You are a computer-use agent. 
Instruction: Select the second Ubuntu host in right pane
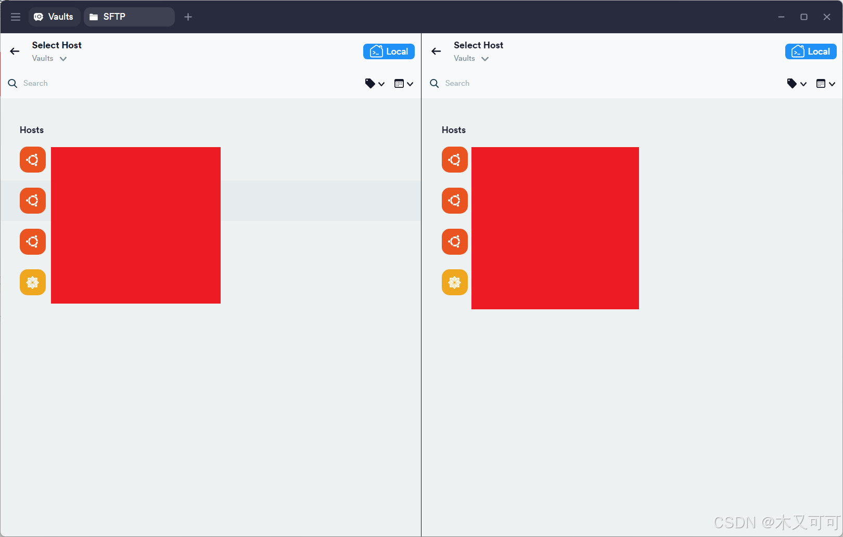click(455, 201)
